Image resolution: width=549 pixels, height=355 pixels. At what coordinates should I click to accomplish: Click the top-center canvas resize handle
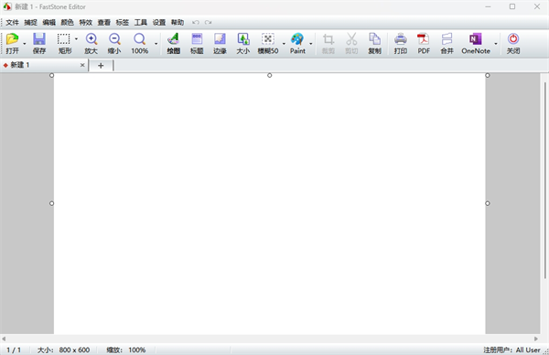(x=270, y=75)
